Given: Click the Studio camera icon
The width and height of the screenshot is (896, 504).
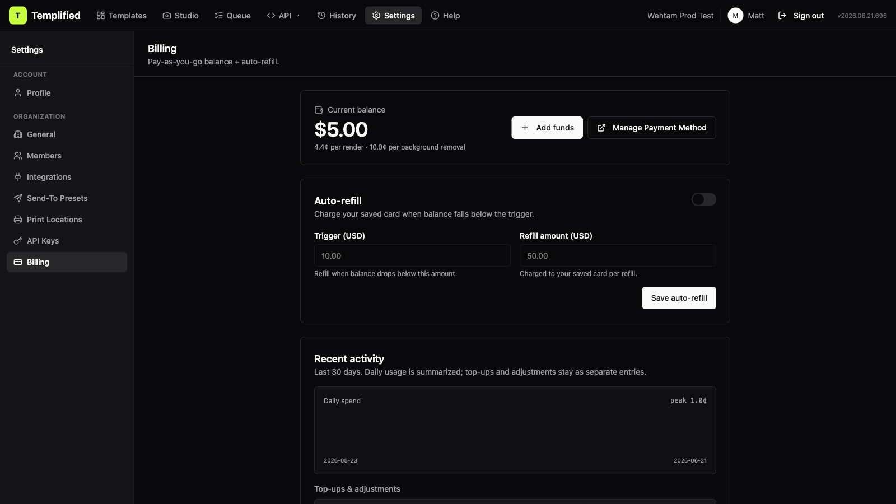Looking at the screenshot, I should pos(167,16).
